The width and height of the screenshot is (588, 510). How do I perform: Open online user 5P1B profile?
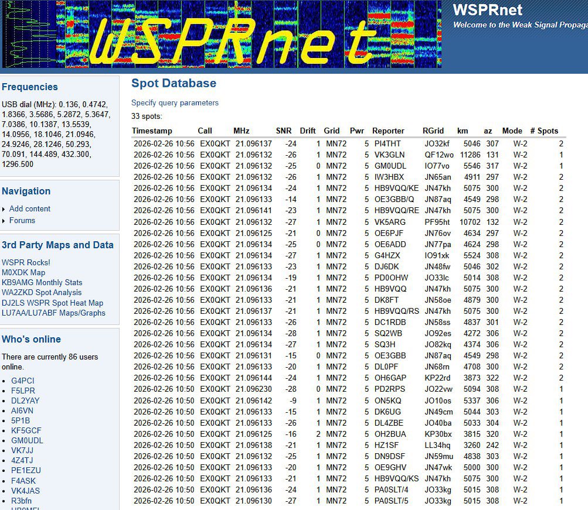pyautogui.click(x=21, y=420)
